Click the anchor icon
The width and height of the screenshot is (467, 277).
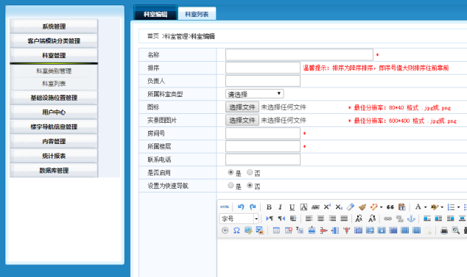click(411, 219)
